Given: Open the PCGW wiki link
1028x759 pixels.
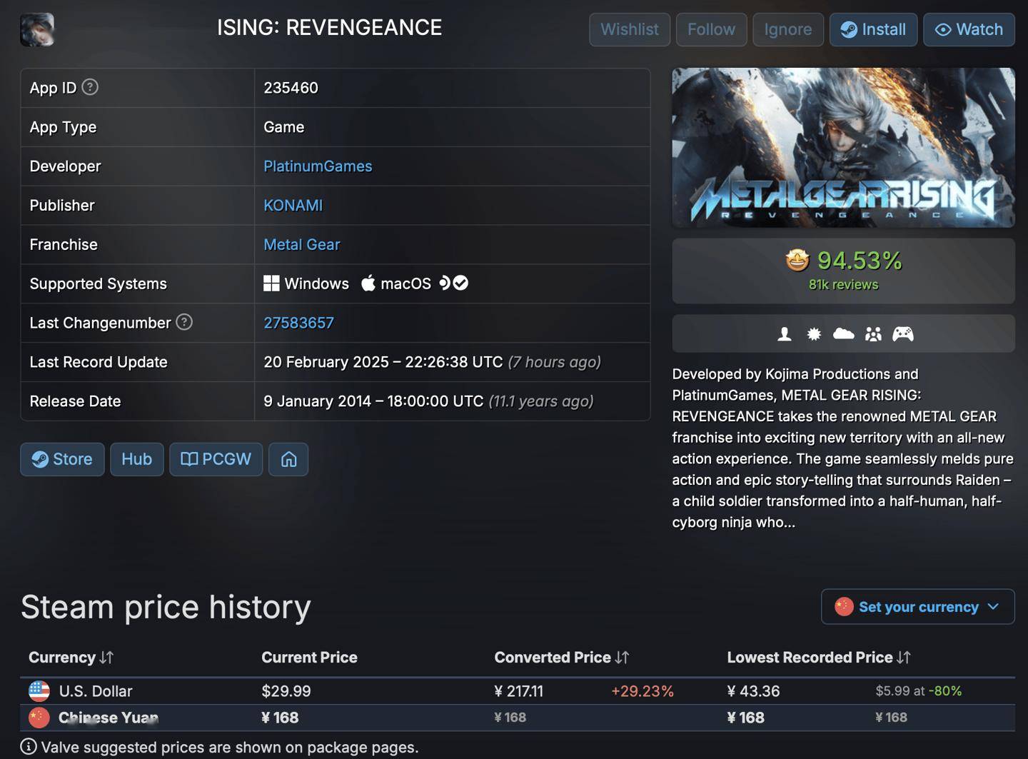Looking at the screenshot, I should tap(216, 459).
